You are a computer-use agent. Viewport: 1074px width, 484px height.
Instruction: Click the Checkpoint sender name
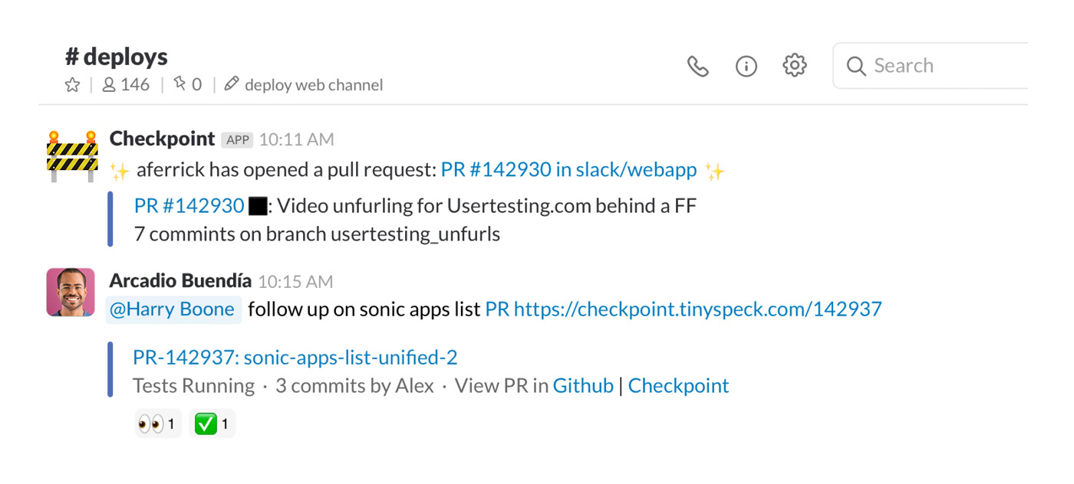pos(162,139)
